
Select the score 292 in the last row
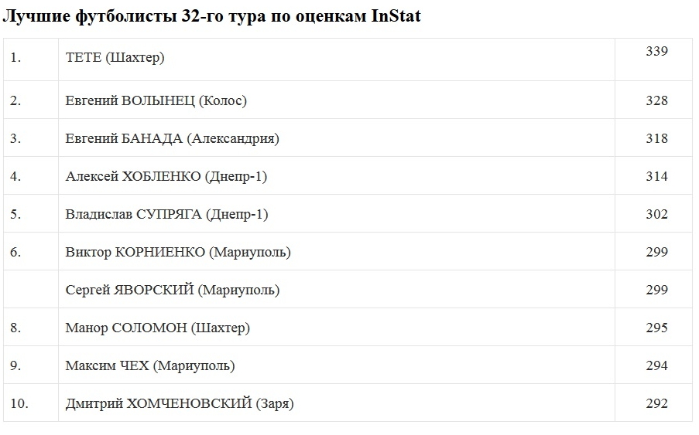(x=656, y=404)
